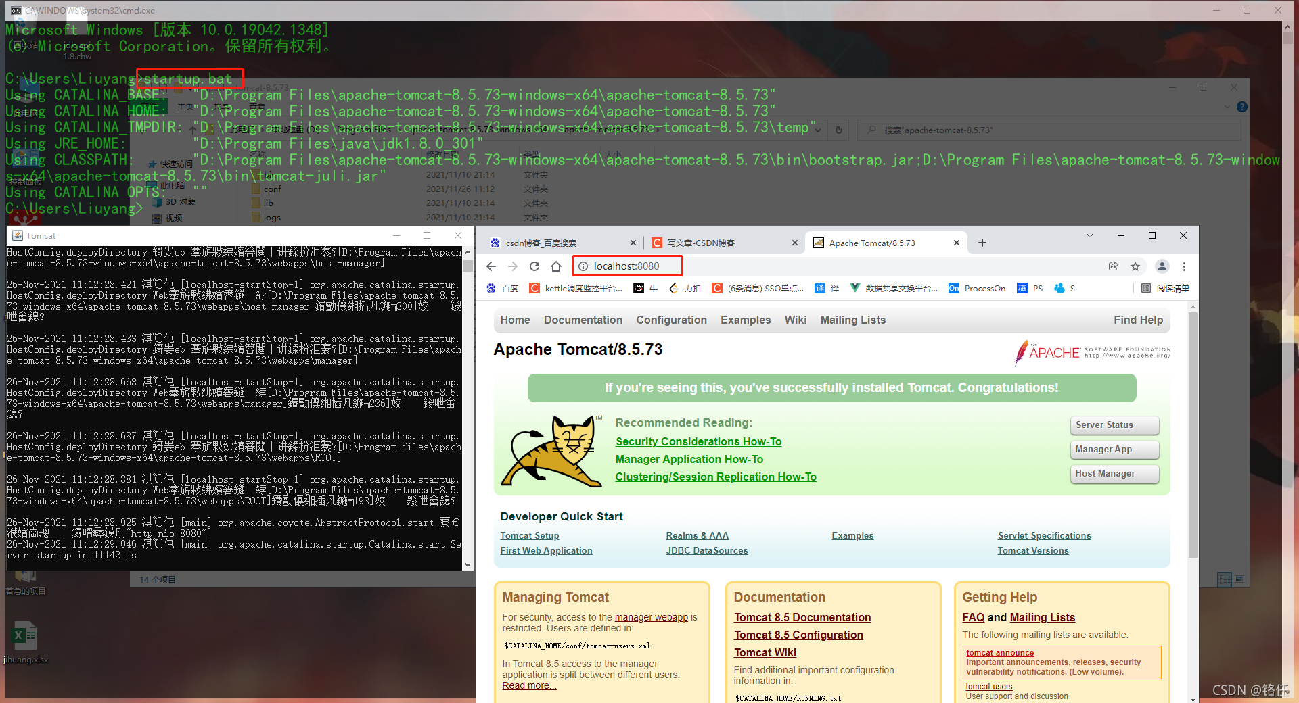Viewport: 1299px width, 703px height.
Task: Open Mailing Lists in Tomcat nav bar
Action: 853,320
